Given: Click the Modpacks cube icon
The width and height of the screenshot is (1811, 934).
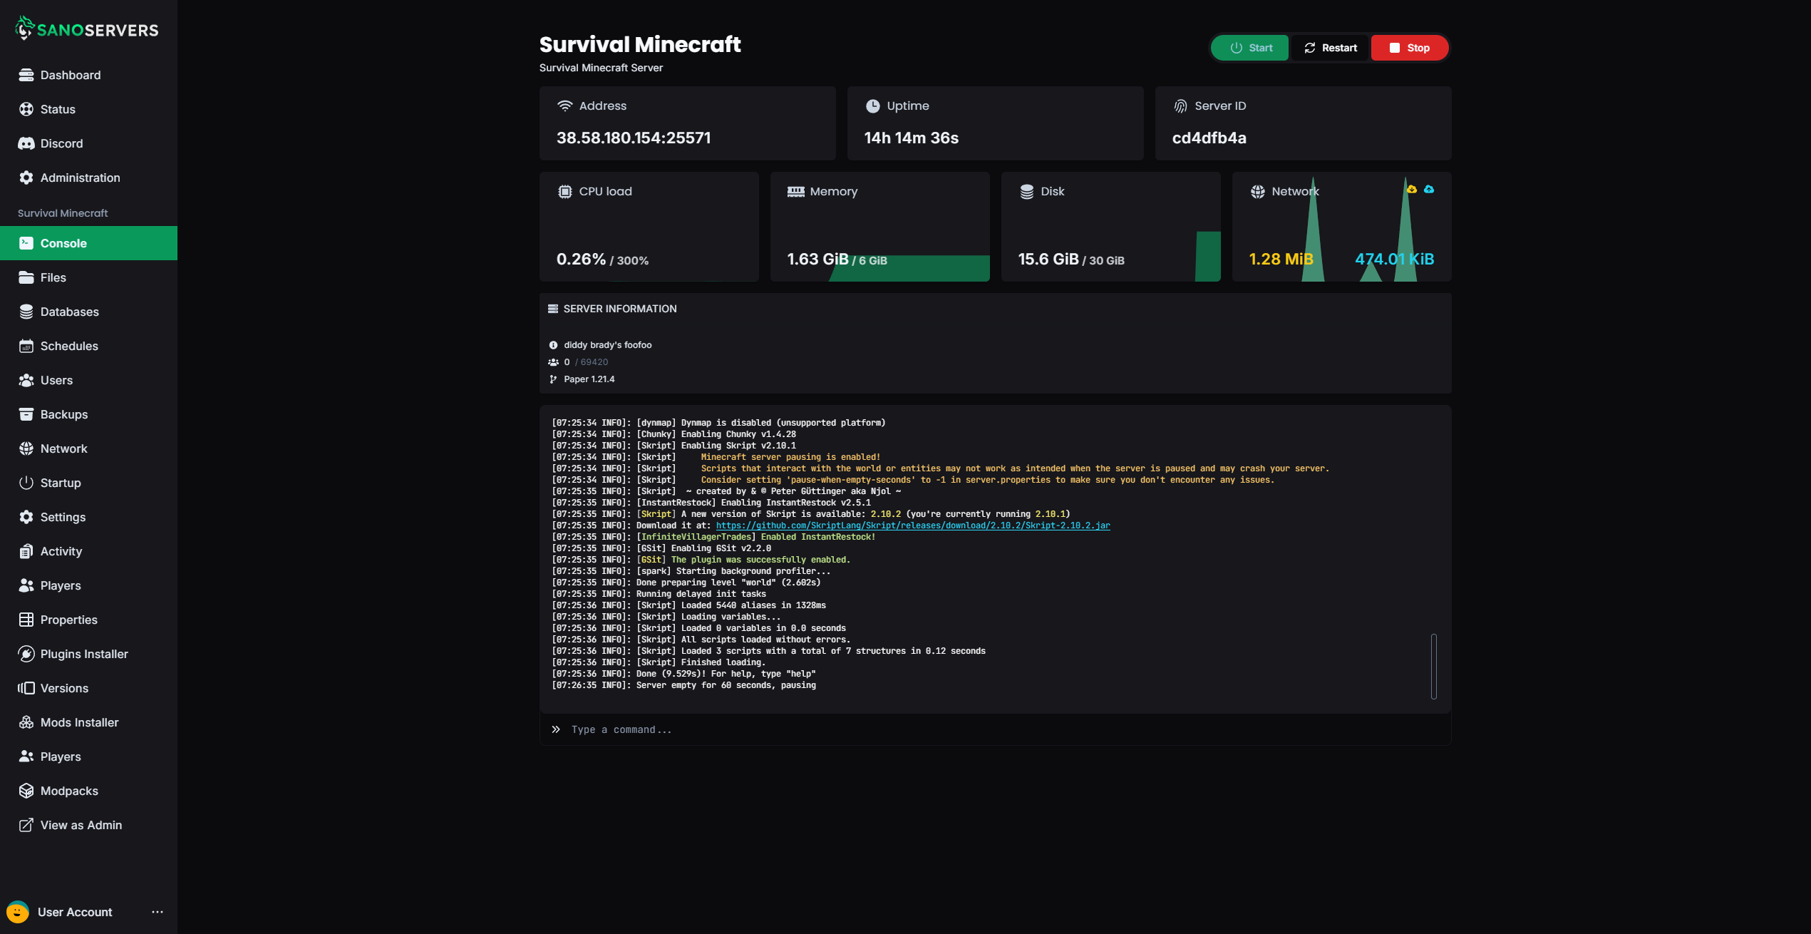Looking at the screenshot, I should (x=26, y=791).
